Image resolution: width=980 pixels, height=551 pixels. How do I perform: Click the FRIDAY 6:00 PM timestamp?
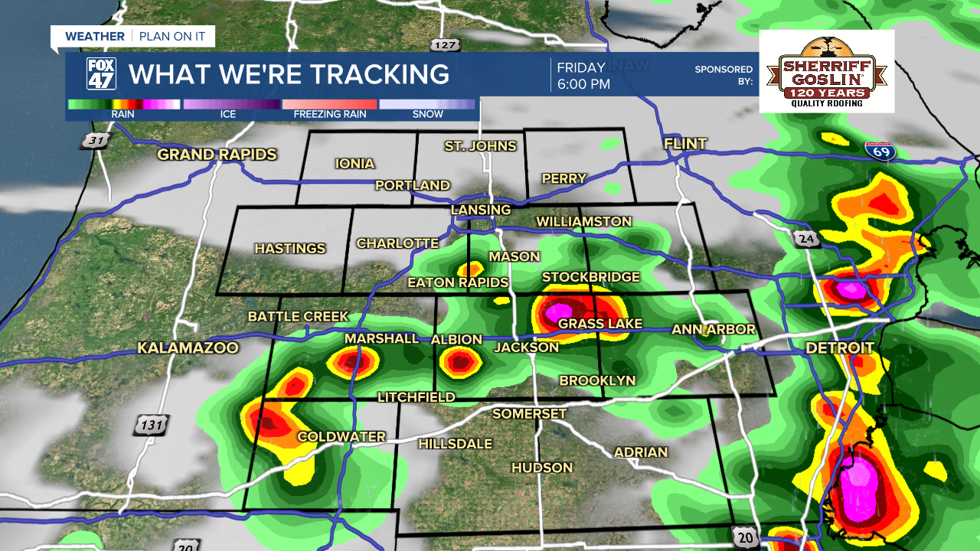pos(583,76)
